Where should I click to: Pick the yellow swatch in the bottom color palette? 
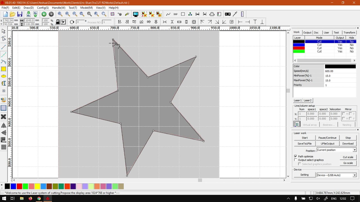point(37,186)
